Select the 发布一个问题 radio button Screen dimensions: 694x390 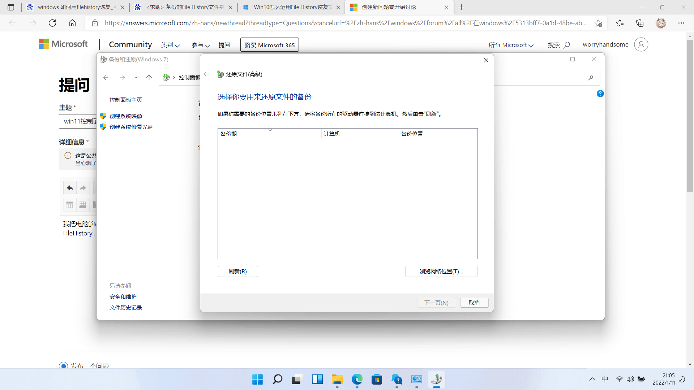tap(63, 366)
